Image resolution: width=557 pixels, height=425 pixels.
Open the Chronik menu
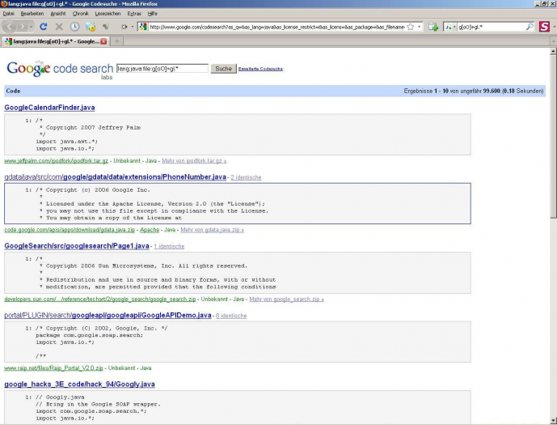coord(80,14)
